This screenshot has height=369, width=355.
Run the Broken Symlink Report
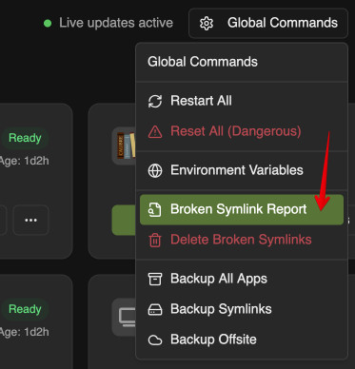[x=242, y=209]
